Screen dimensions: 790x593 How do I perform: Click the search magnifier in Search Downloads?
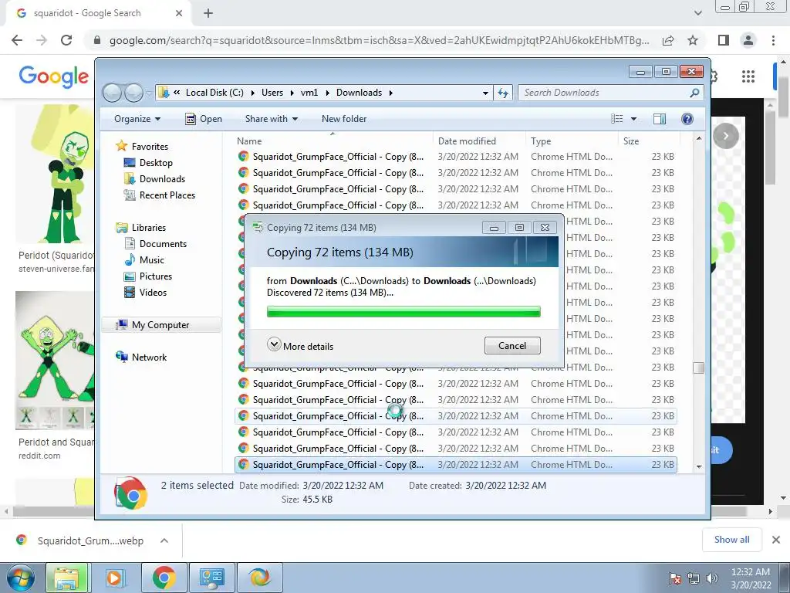pos(694,93)
